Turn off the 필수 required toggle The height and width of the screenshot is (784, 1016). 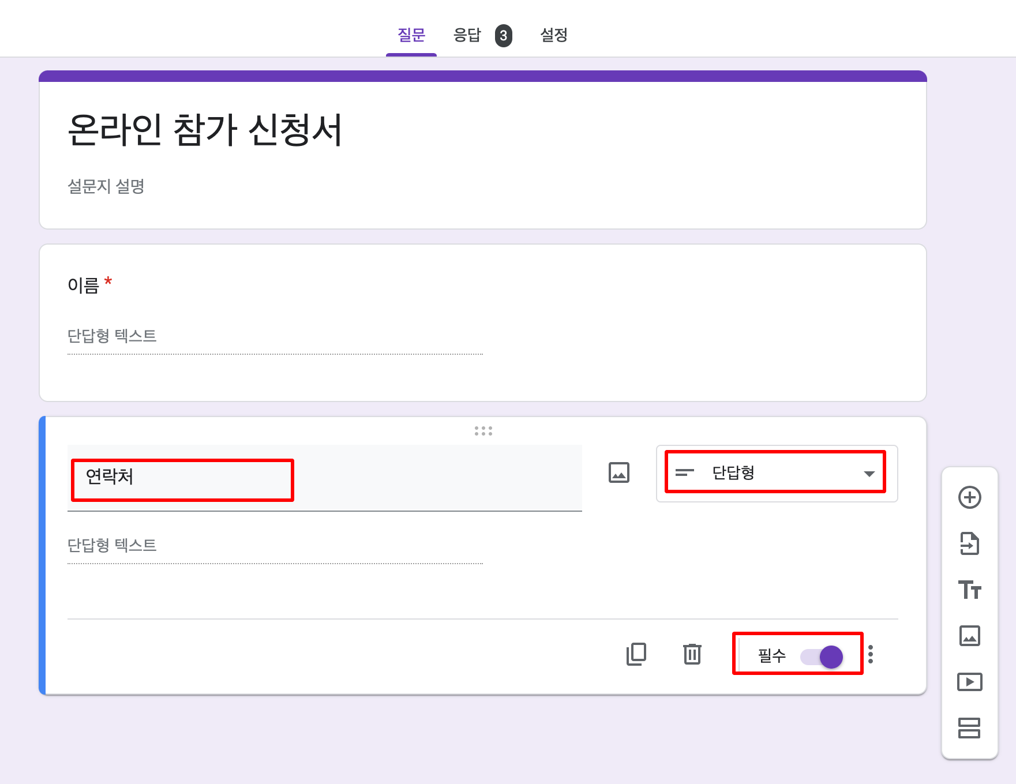point(822,657)
